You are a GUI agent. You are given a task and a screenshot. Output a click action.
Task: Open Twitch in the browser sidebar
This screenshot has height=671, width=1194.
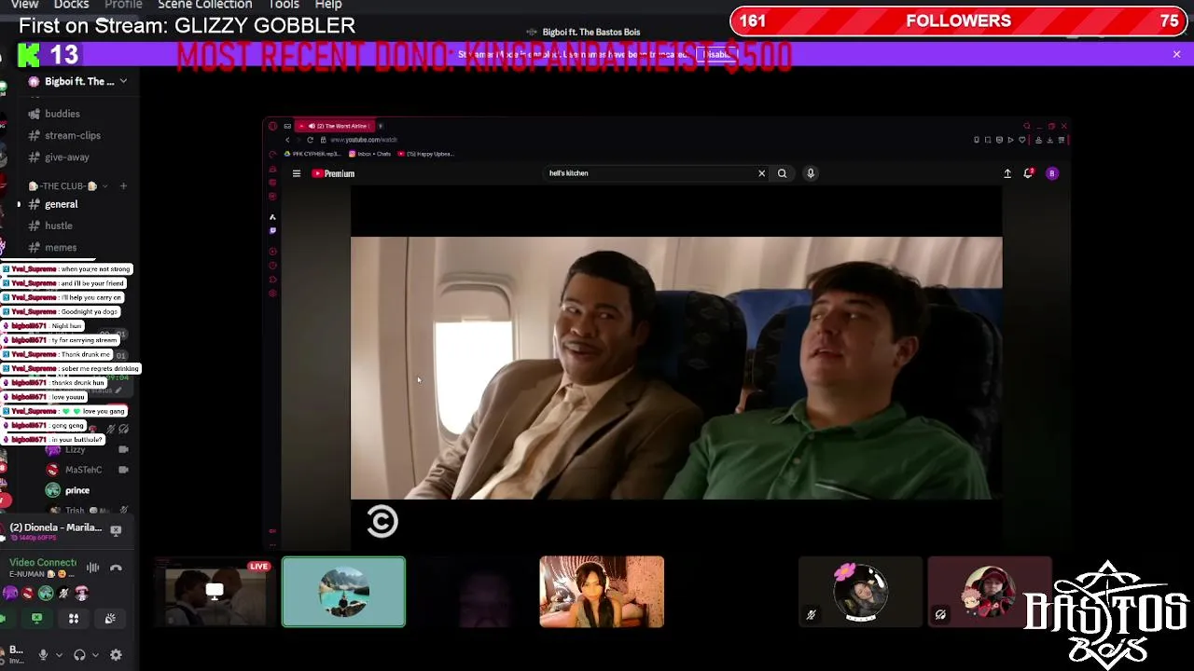[x=272, y=230]
